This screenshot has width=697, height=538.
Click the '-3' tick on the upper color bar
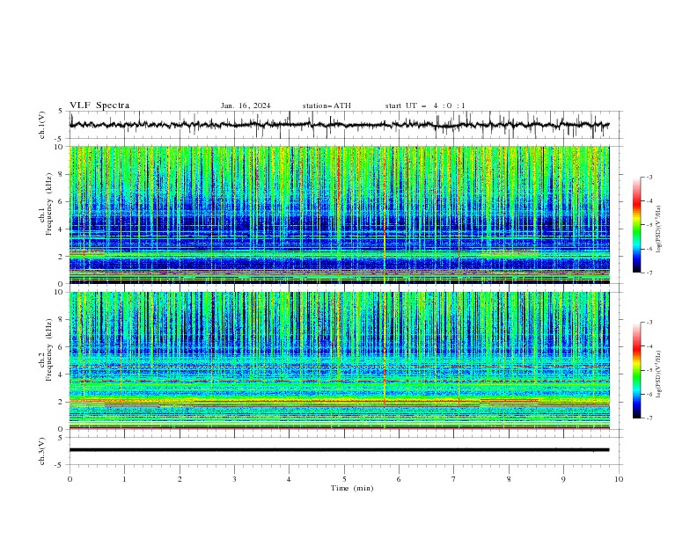(x=649, y=177)
